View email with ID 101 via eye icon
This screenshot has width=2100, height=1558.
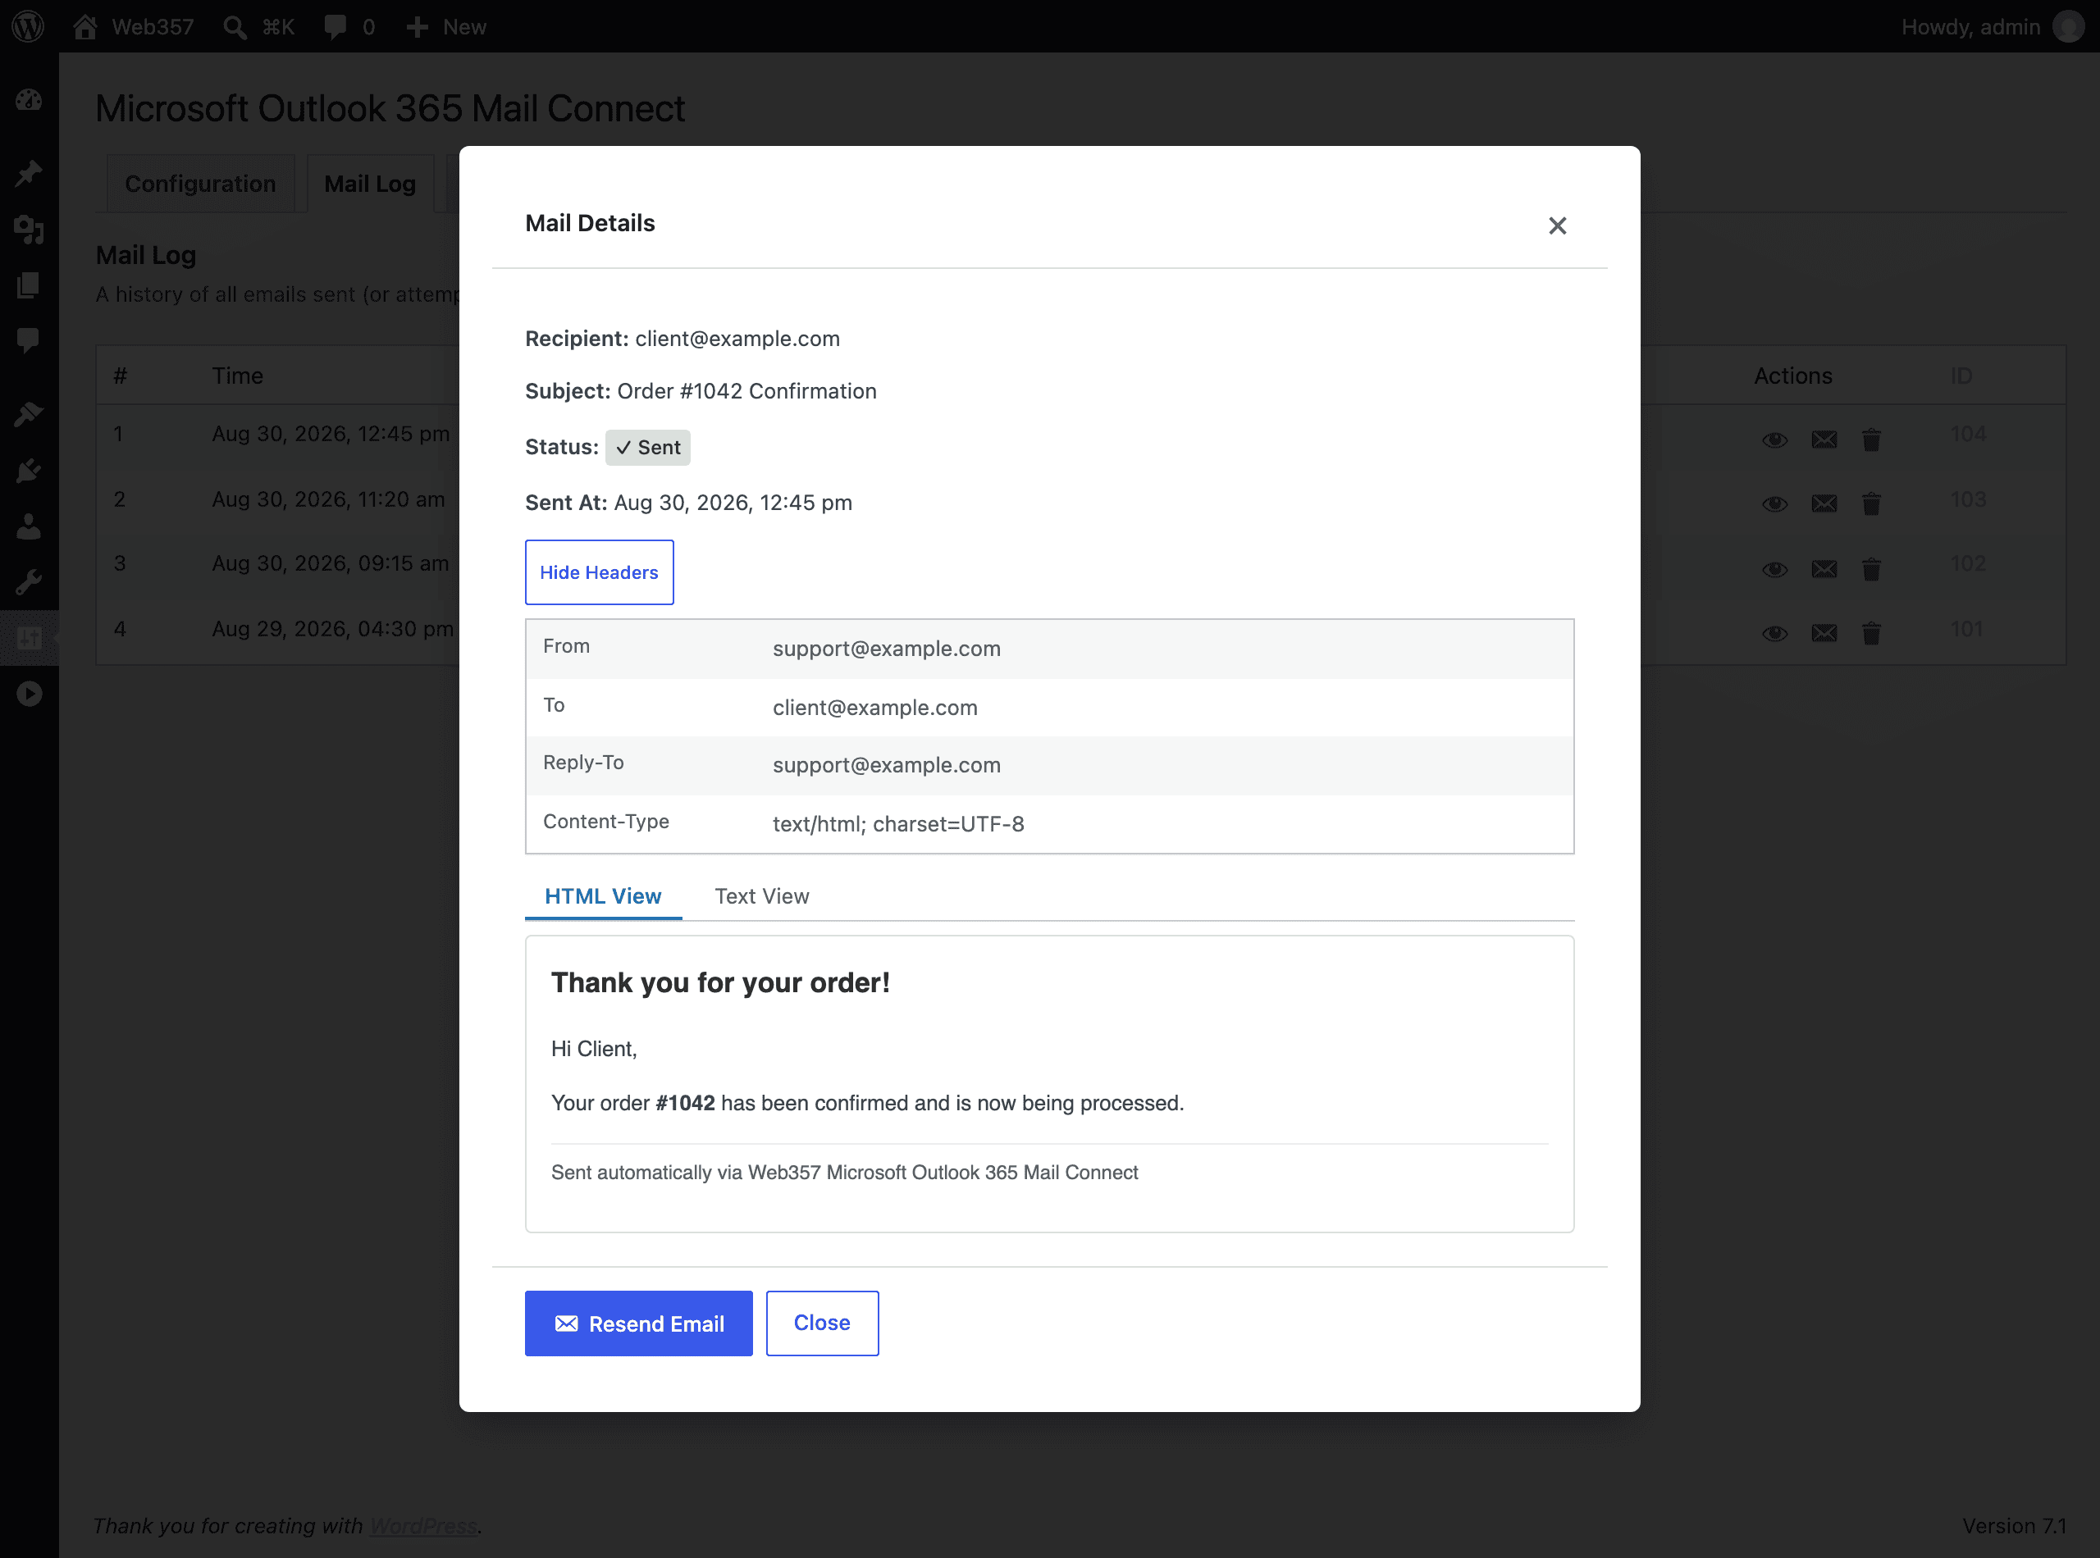point(1774,633)
